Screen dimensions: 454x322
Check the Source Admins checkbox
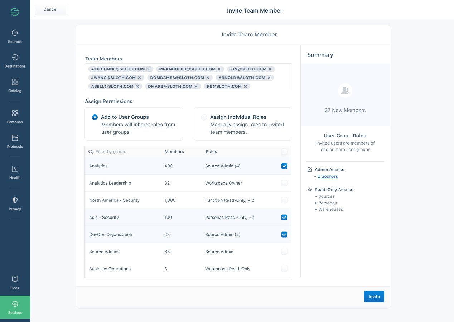point(284,252)
